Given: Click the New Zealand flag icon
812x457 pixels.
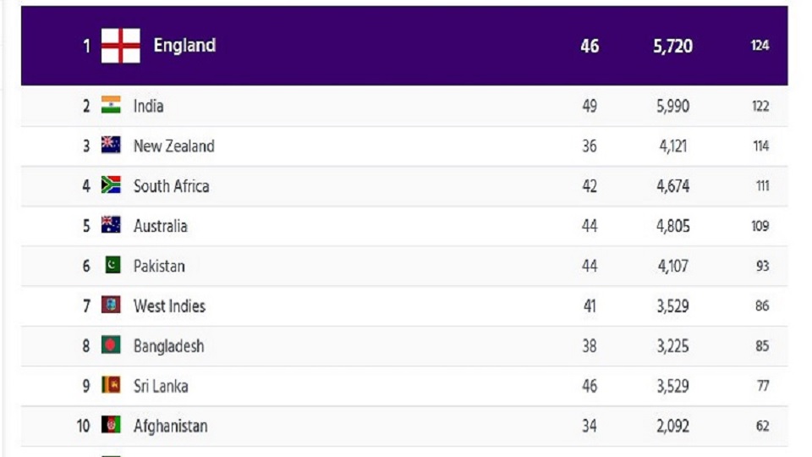Looking at the screenshot, I should click(x=111, y=145).
